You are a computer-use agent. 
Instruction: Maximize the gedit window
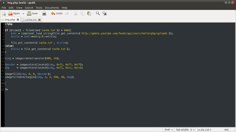click(x=229, y=3)
